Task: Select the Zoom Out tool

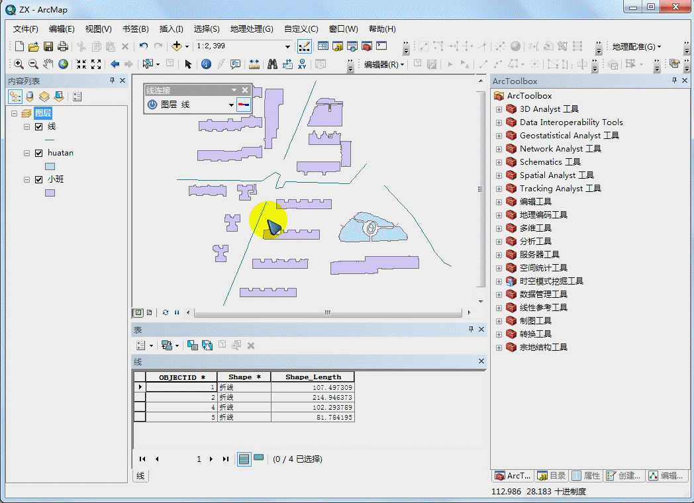Action: (x=33, y=64)
